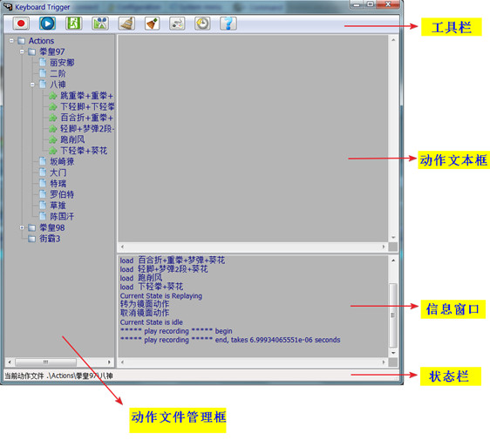Click the broom clear icon
The image size is (490, 447).
127,24
